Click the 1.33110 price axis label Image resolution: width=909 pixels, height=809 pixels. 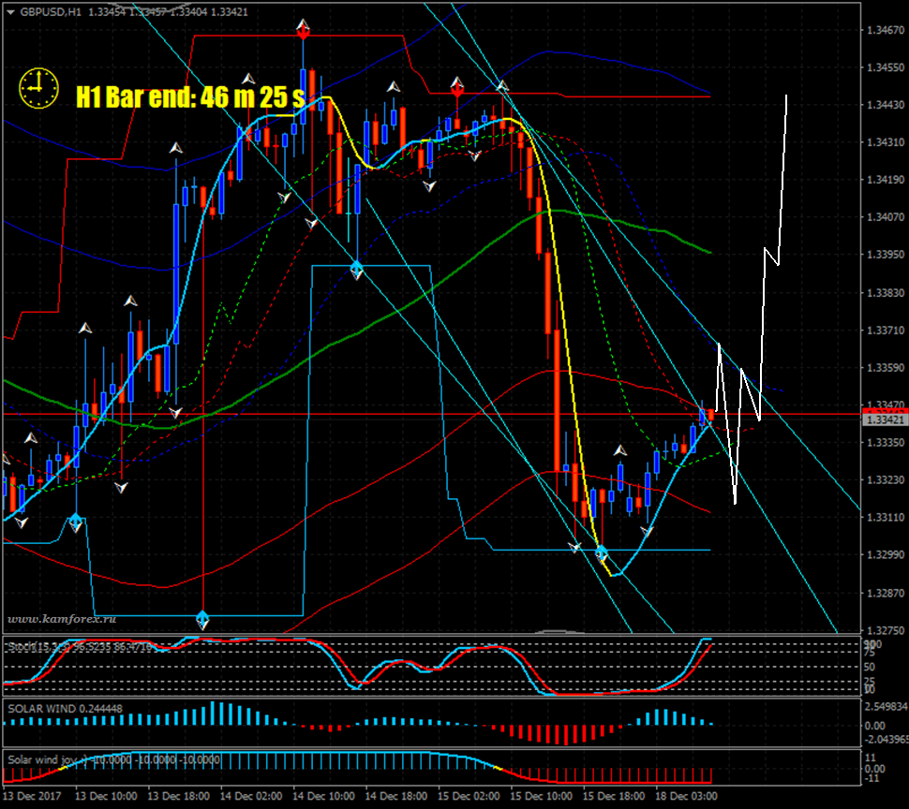(886, 518)
